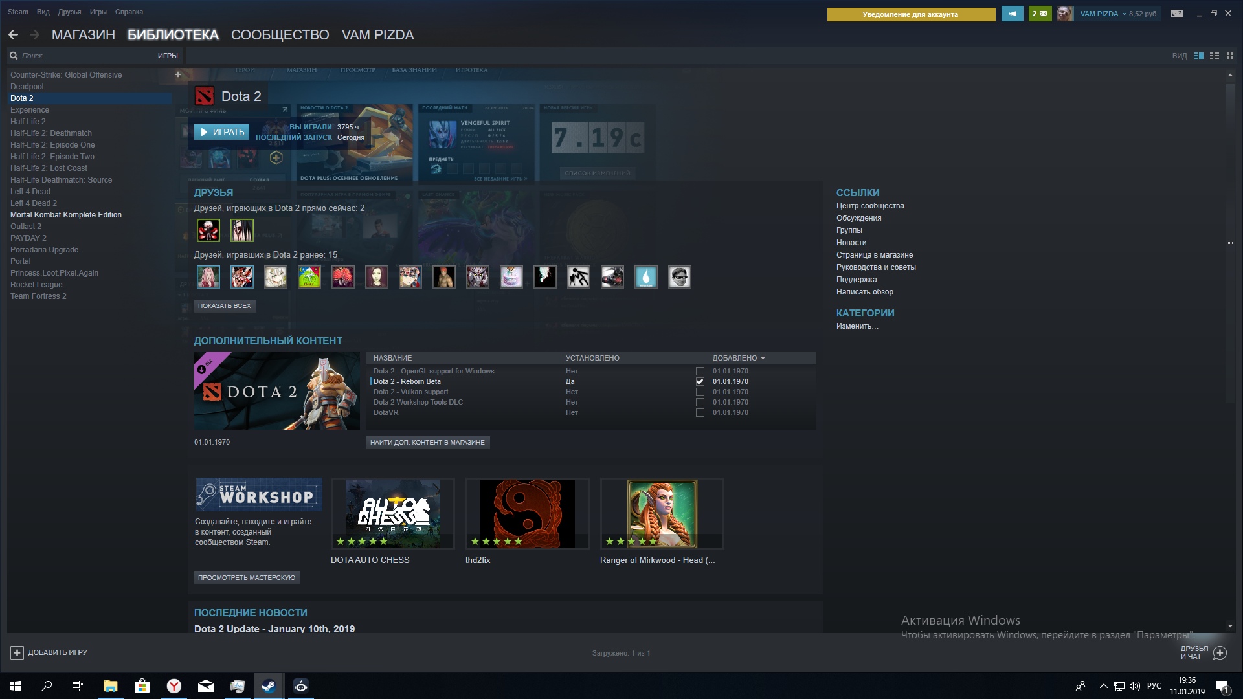Open the second currently playing friend avatar
The height and width of the screenshot is (699, 1243).
click(242, 230)
